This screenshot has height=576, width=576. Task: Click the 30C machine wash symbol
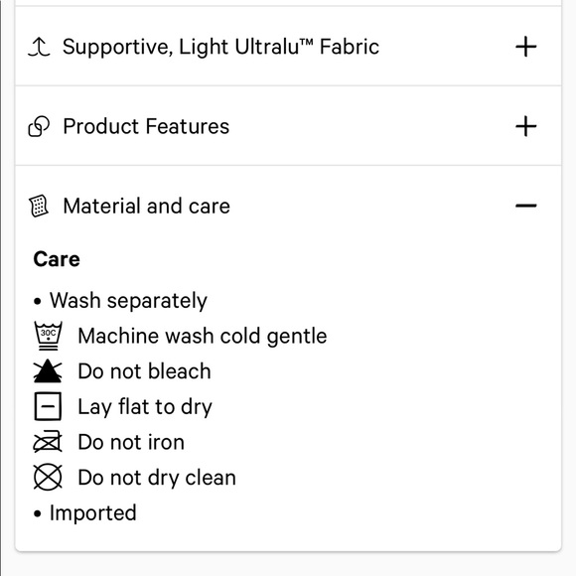(48, 336)
